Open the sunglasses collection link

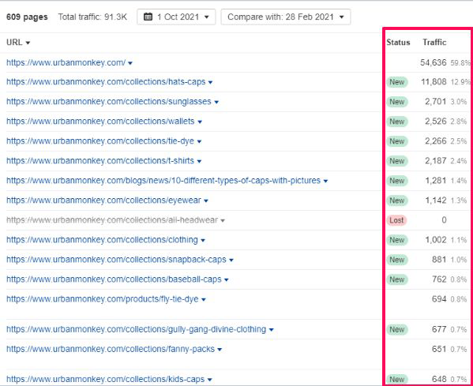109,102
